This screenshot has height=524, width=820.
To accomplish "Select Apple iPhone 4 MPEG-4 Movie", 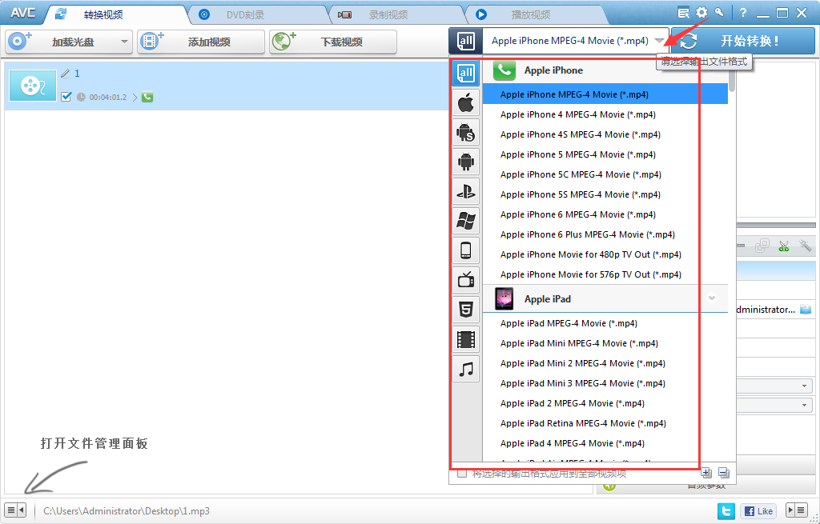I will [605, 114].
